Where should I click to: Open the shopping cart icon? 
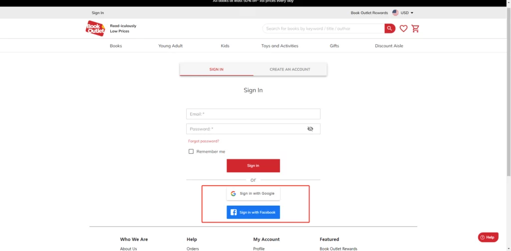[x=415, y=28]
